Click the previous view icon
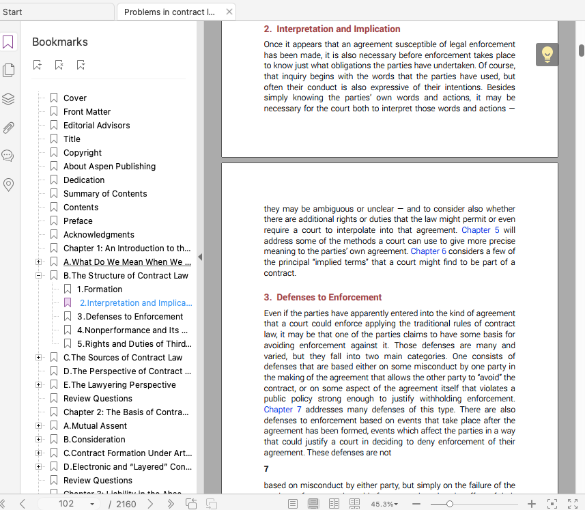 click(191, 504)
